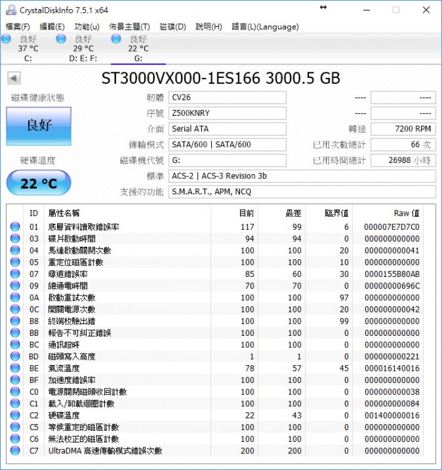Click raw value 00000000696C

pos(392,286)
